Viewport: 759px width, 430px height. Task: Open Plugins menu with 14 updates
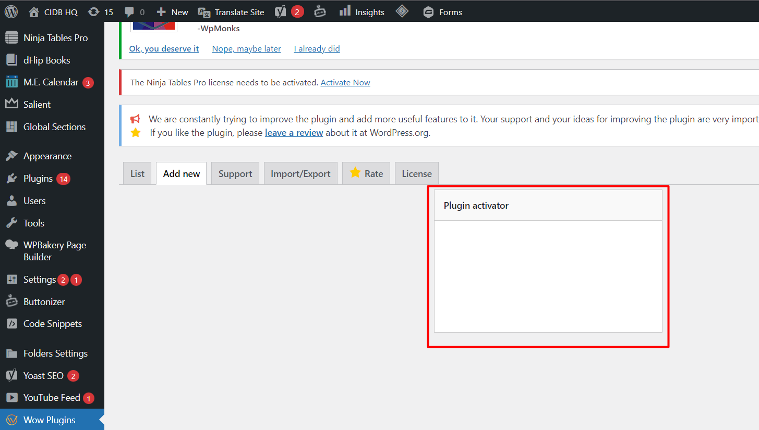tap(52, 179)
